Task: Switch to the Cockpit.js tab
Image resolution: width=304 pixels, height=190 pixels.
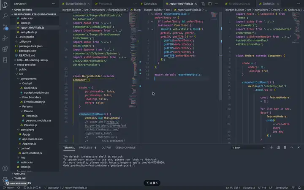Action: tap(150, 4)
